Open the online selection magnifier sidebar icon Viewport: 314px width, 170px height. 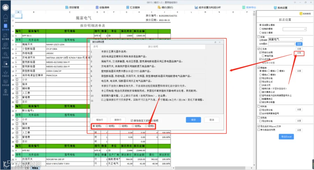pyautogui.click(x=5, y=54)
